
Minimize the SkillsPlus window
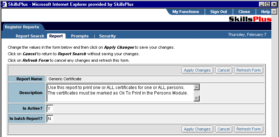[x=262, y=4]
